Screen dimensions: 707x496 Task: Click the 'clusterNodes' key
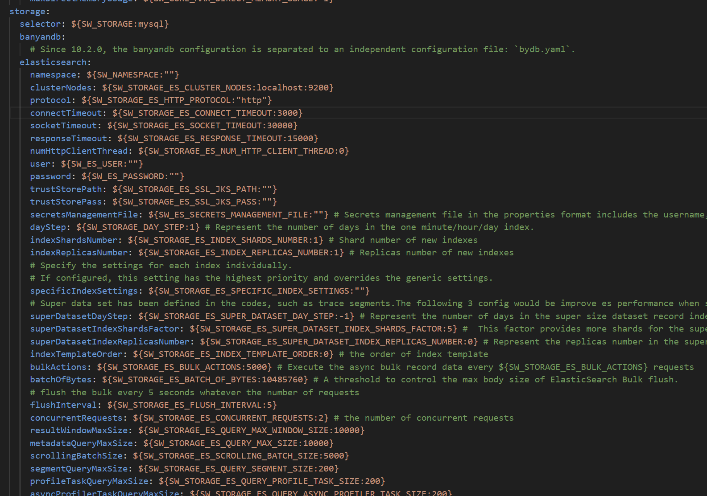click(61, 87)
